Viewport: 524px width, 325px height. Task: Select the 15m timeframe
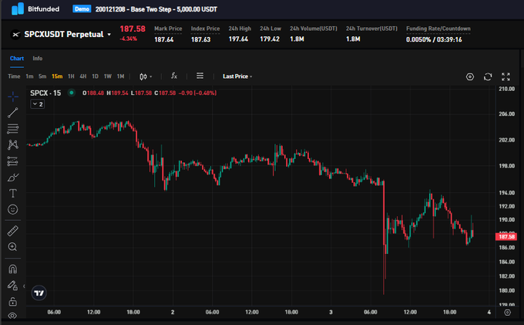(x=57, y=76)
